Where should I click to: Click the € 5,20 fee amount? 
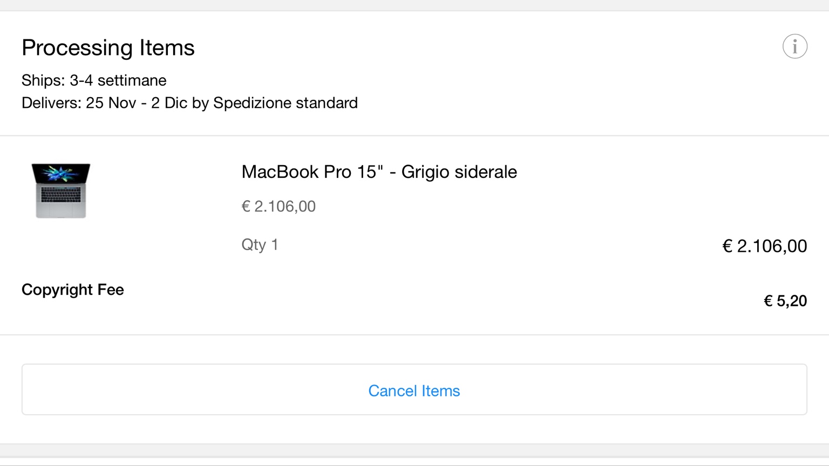785,301
